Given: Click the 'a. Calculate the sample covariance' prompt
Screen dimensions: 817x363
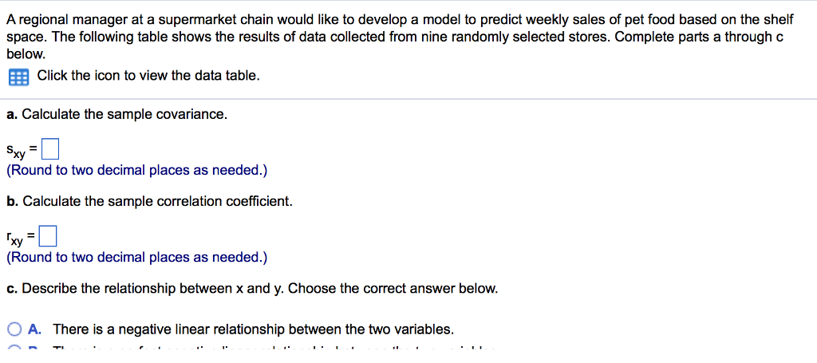Looking at the screenshot, I should tap(117, 114).
